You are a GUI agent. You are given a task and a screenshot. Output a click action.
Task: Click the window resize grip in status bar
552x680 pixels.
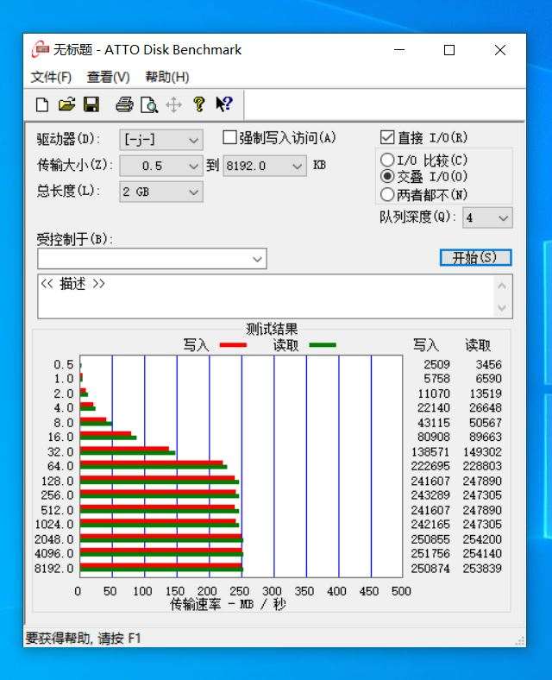point(519,640)
